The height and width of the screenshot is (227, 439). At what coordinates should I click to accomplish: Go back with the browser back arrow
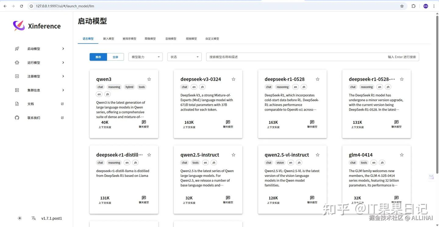pyautogui.click(x=5, y=6)
